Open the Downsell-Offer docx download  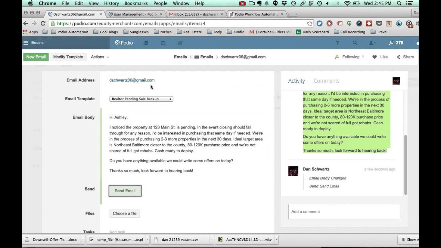[x=52, y=239]
